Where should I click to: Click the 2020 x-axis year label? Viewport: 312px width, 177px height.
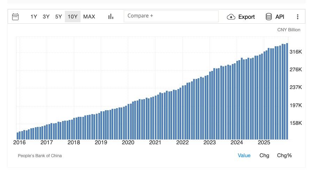coord(128,143)
